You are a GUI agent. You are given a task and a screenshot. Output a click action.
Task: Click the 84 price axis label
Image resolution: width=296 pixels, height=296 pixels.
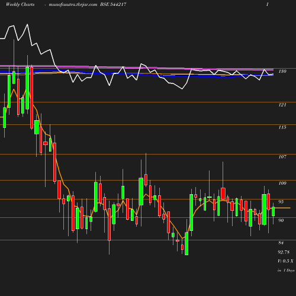(281, 243)
